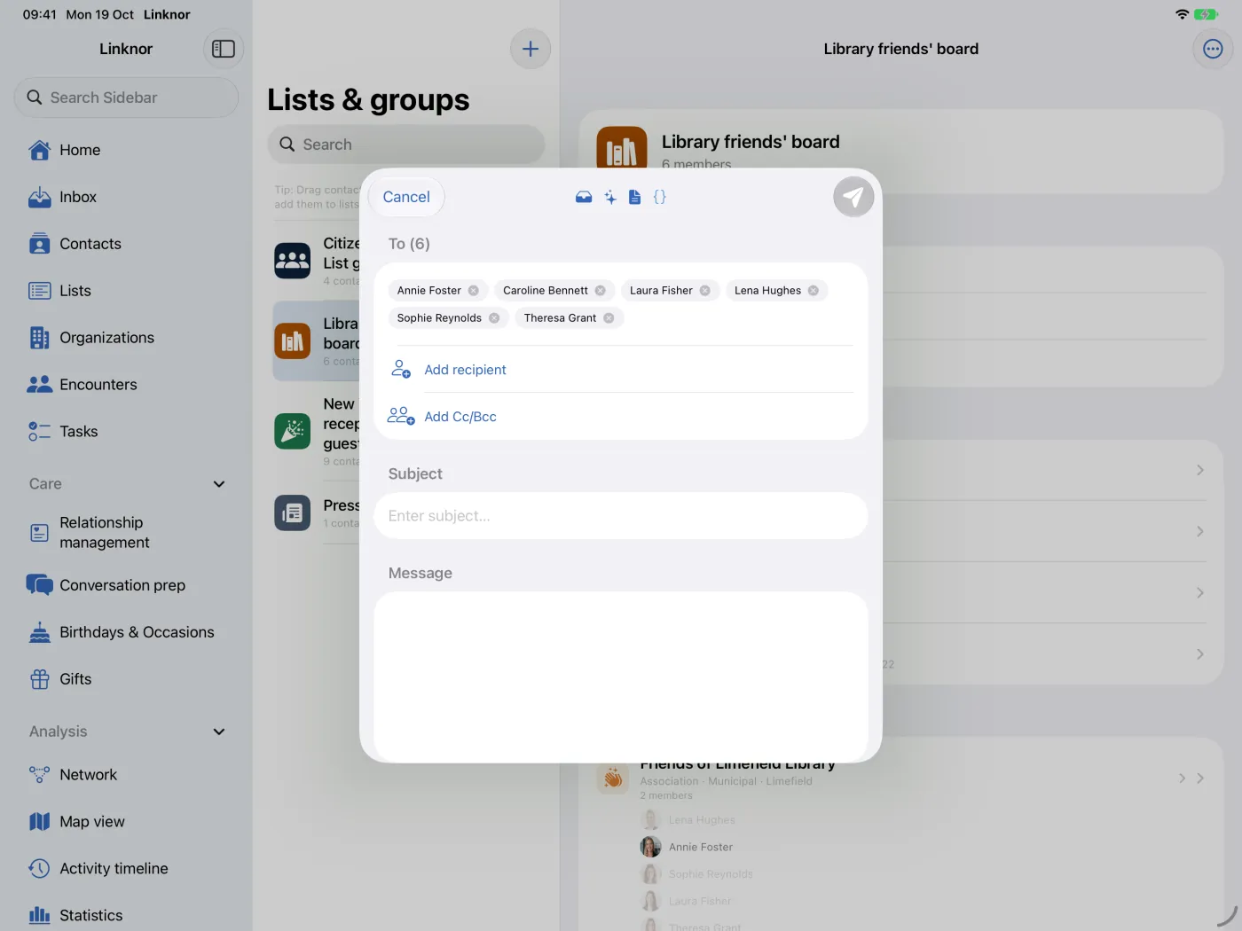Open Encounters in the sidebar
1242x931 pixels.
pos(126,385)
